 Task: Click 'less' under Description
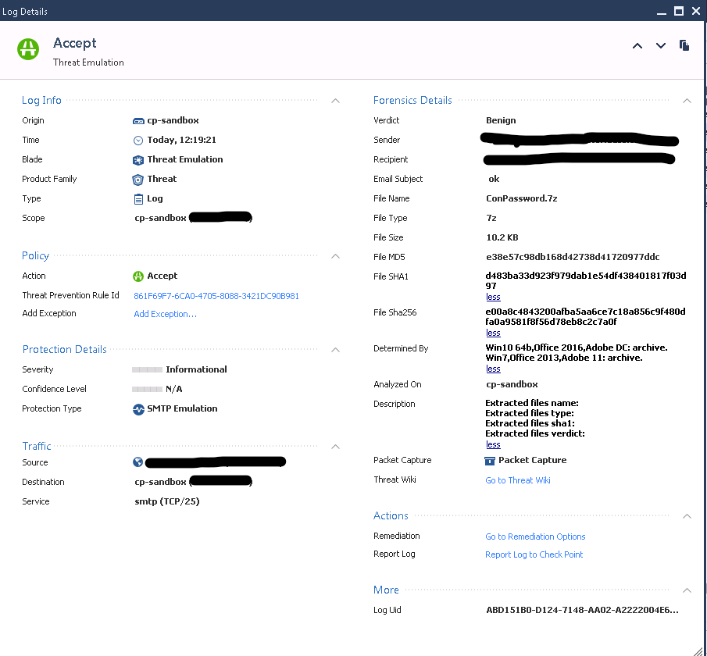(493, 444)
